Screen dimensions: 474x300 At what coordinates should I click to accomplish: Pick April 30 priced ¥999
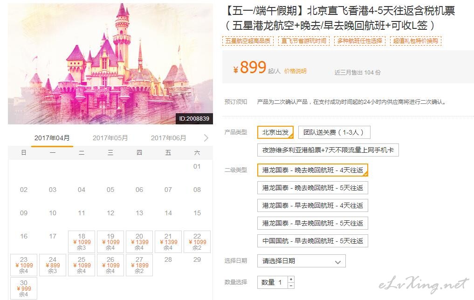tap(24, 288)
